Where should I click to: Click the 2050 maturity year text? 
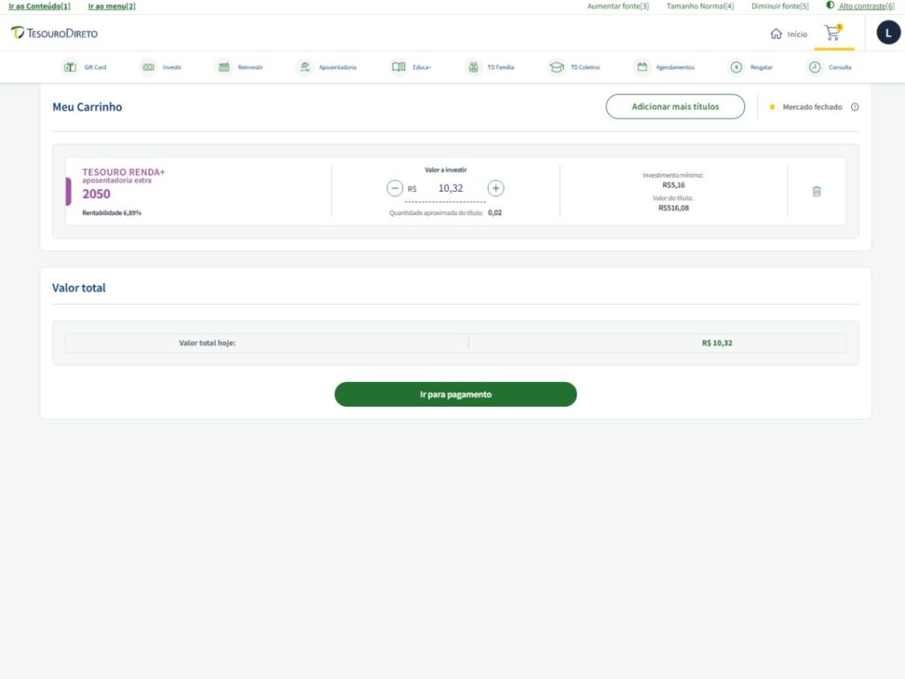point(95,194)
